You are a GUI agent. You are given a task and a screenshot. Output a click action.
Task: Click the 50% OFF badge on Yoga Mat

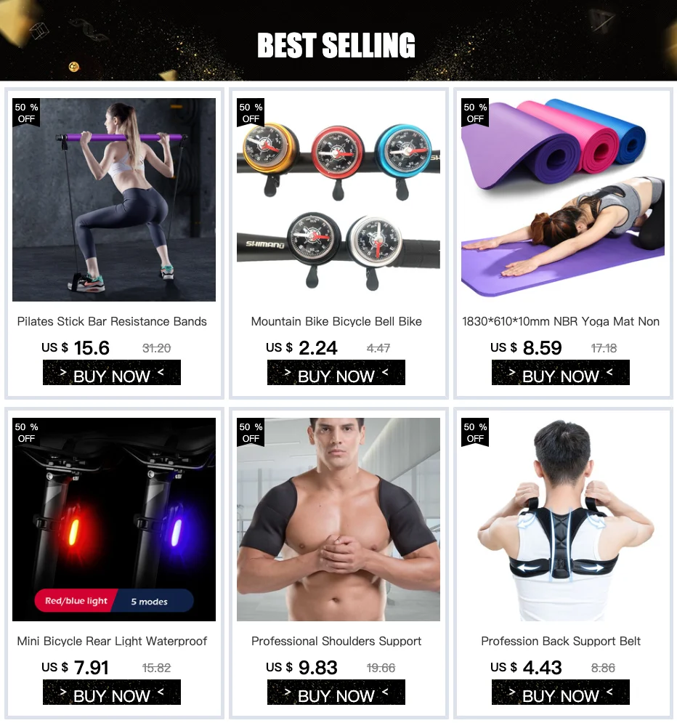tap(475, 113)
